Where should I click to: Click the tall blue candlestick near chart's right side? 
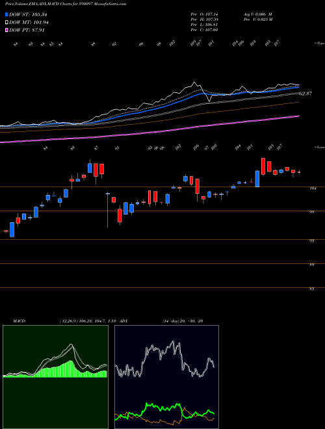pyautogui.click(x=257, y=179)
